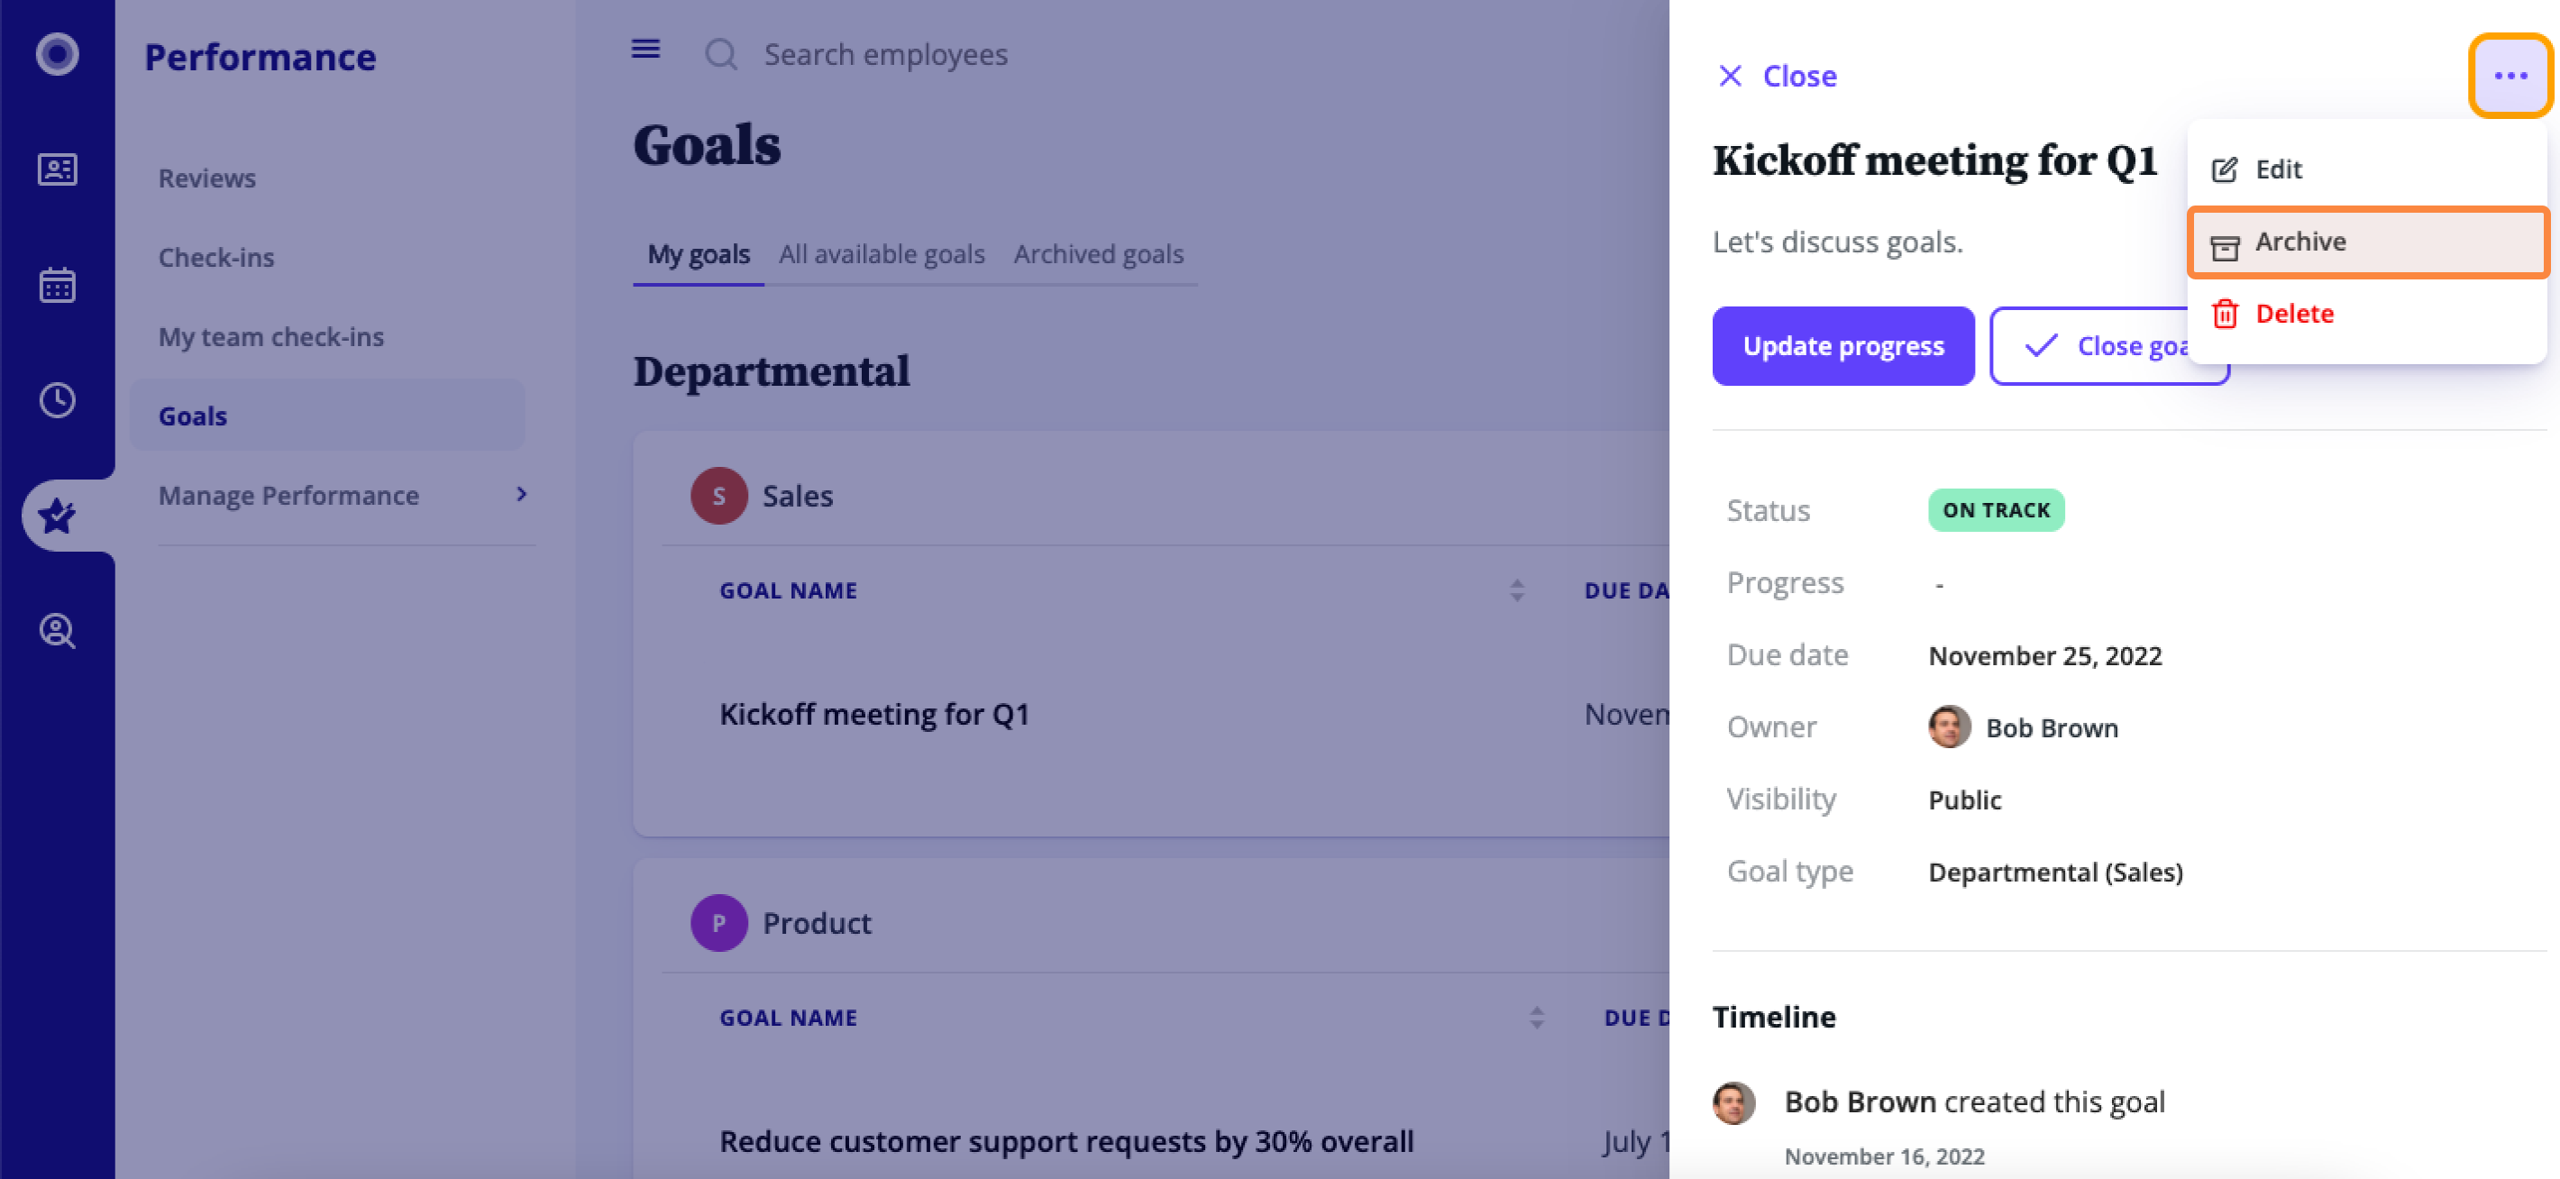Open the person search recruiting sidebar icon
Image resolution: width=2560 pixels, height=1179 pixels.
coord(58,631)
